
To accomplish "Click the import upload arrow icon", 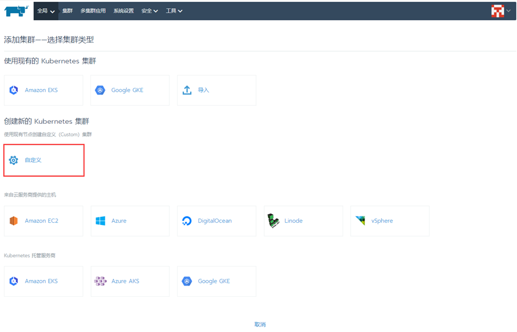I will click(x=187, y=90).
